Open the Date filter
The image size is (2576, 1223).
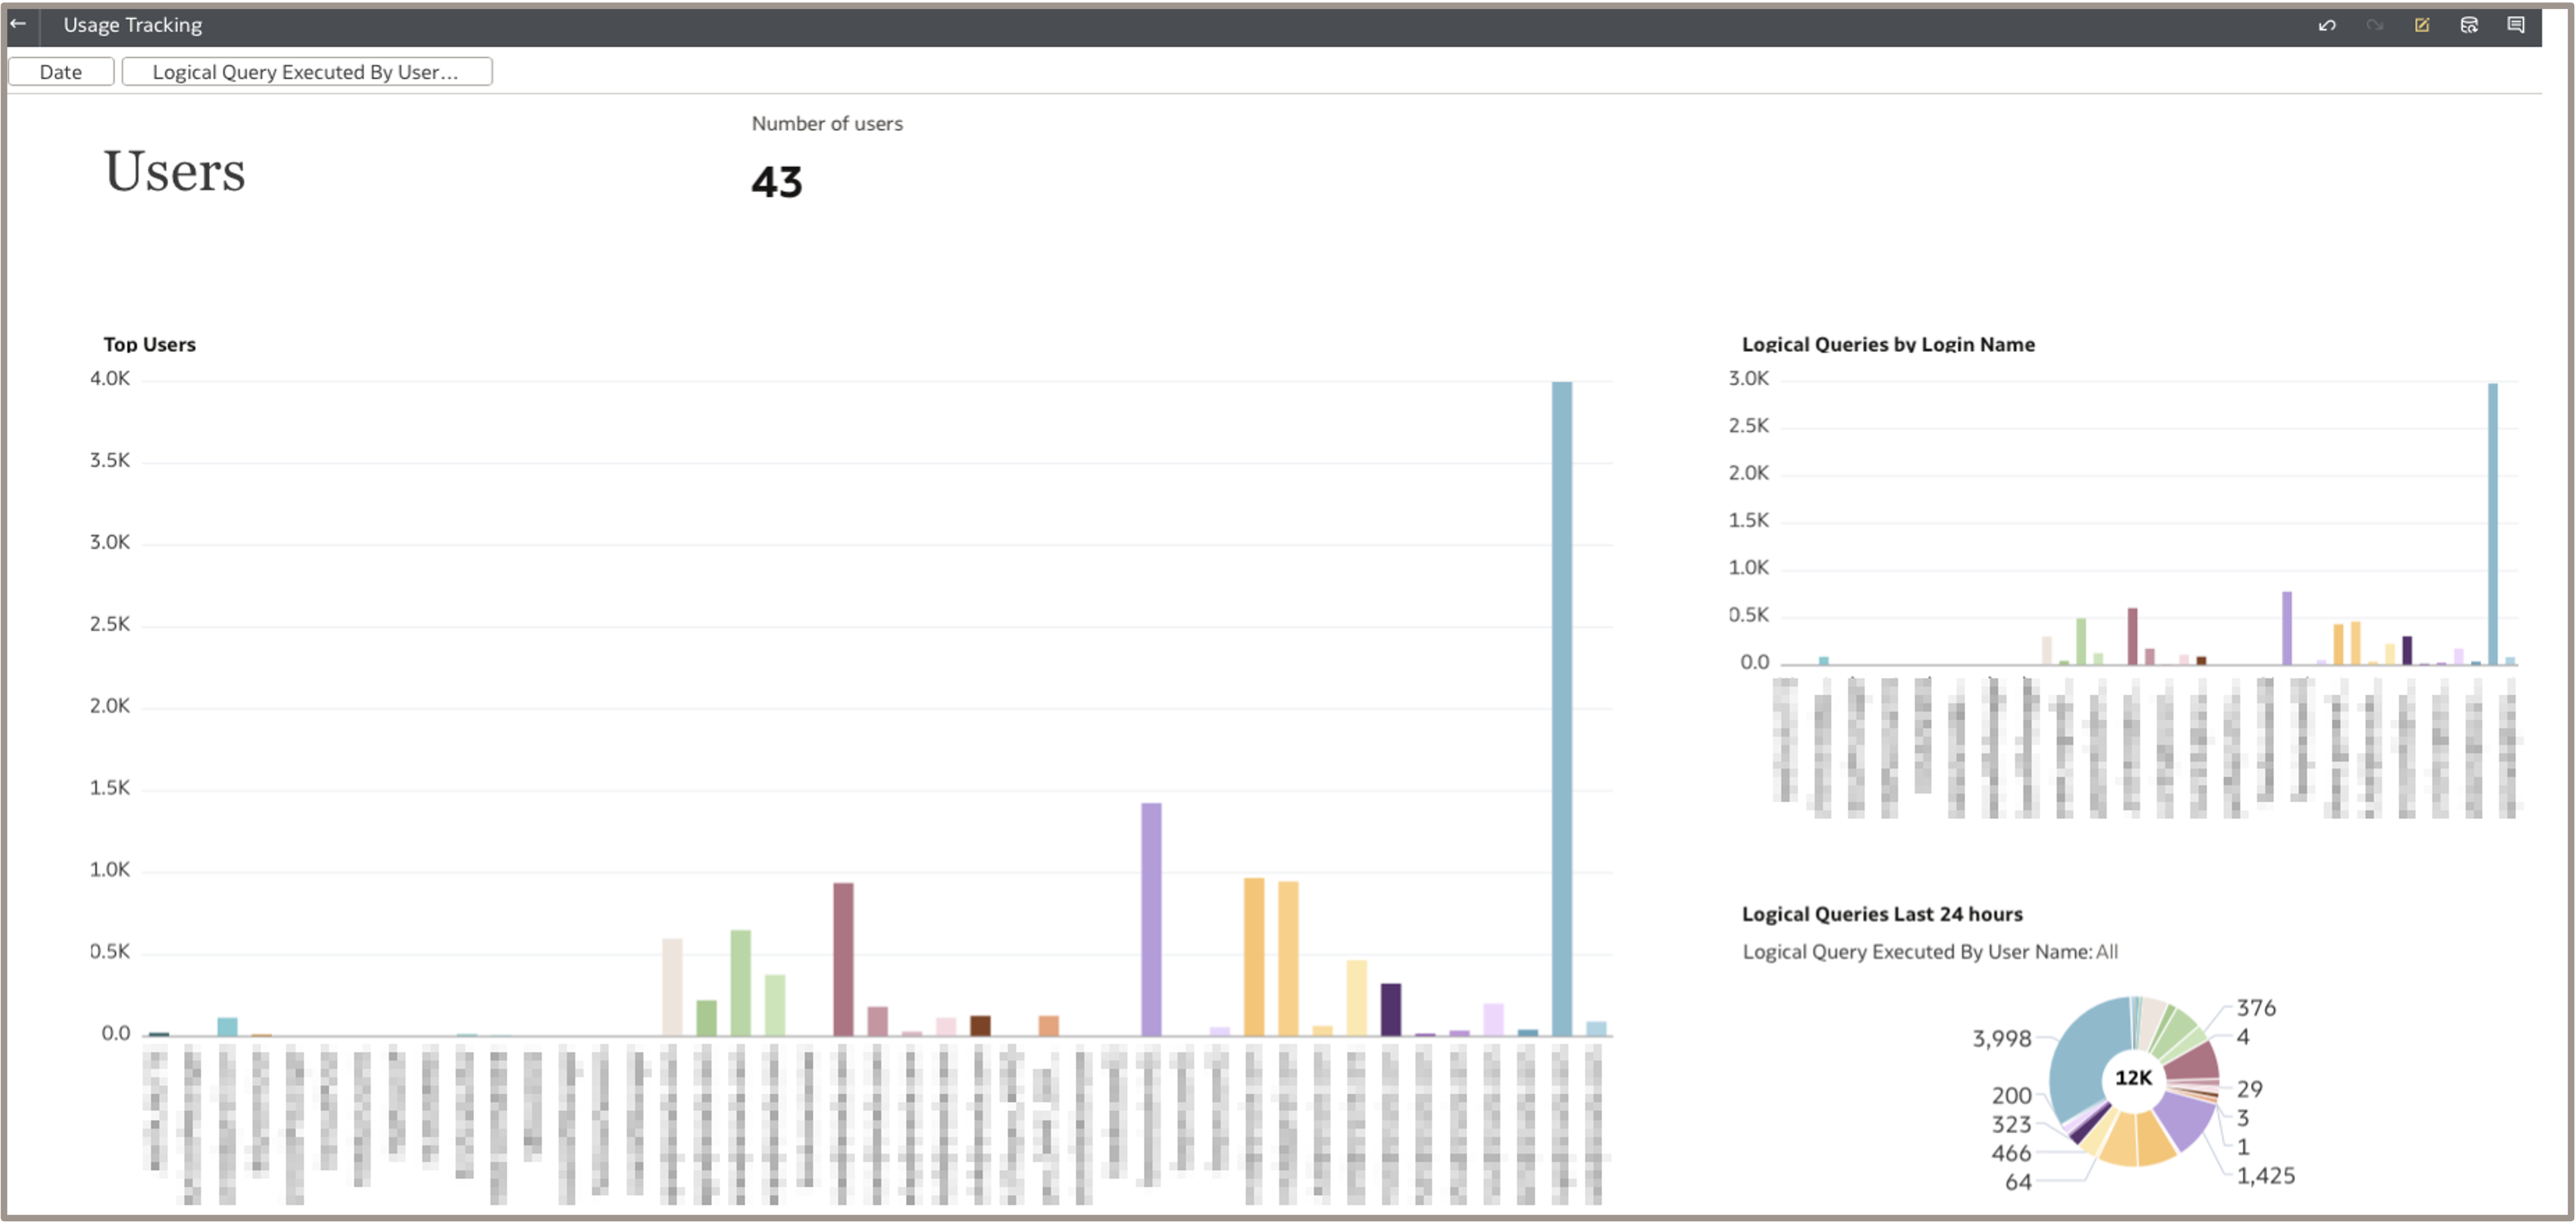click(x=61, y=72)
